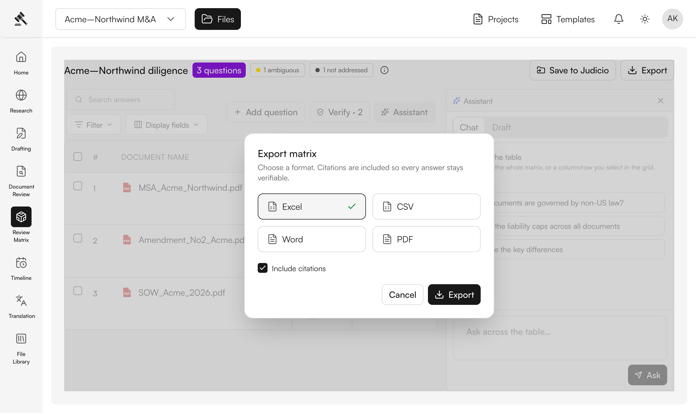Click the Assistant toolbar button
The width and height of the screenshot is (696, 413).
tap(404, 112)
